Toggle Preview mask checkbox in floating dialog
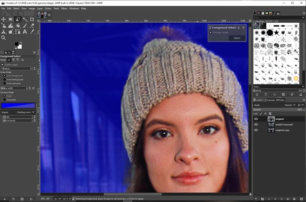The height and width of the screenshot is (202, 306). click(x=210, y=32)
